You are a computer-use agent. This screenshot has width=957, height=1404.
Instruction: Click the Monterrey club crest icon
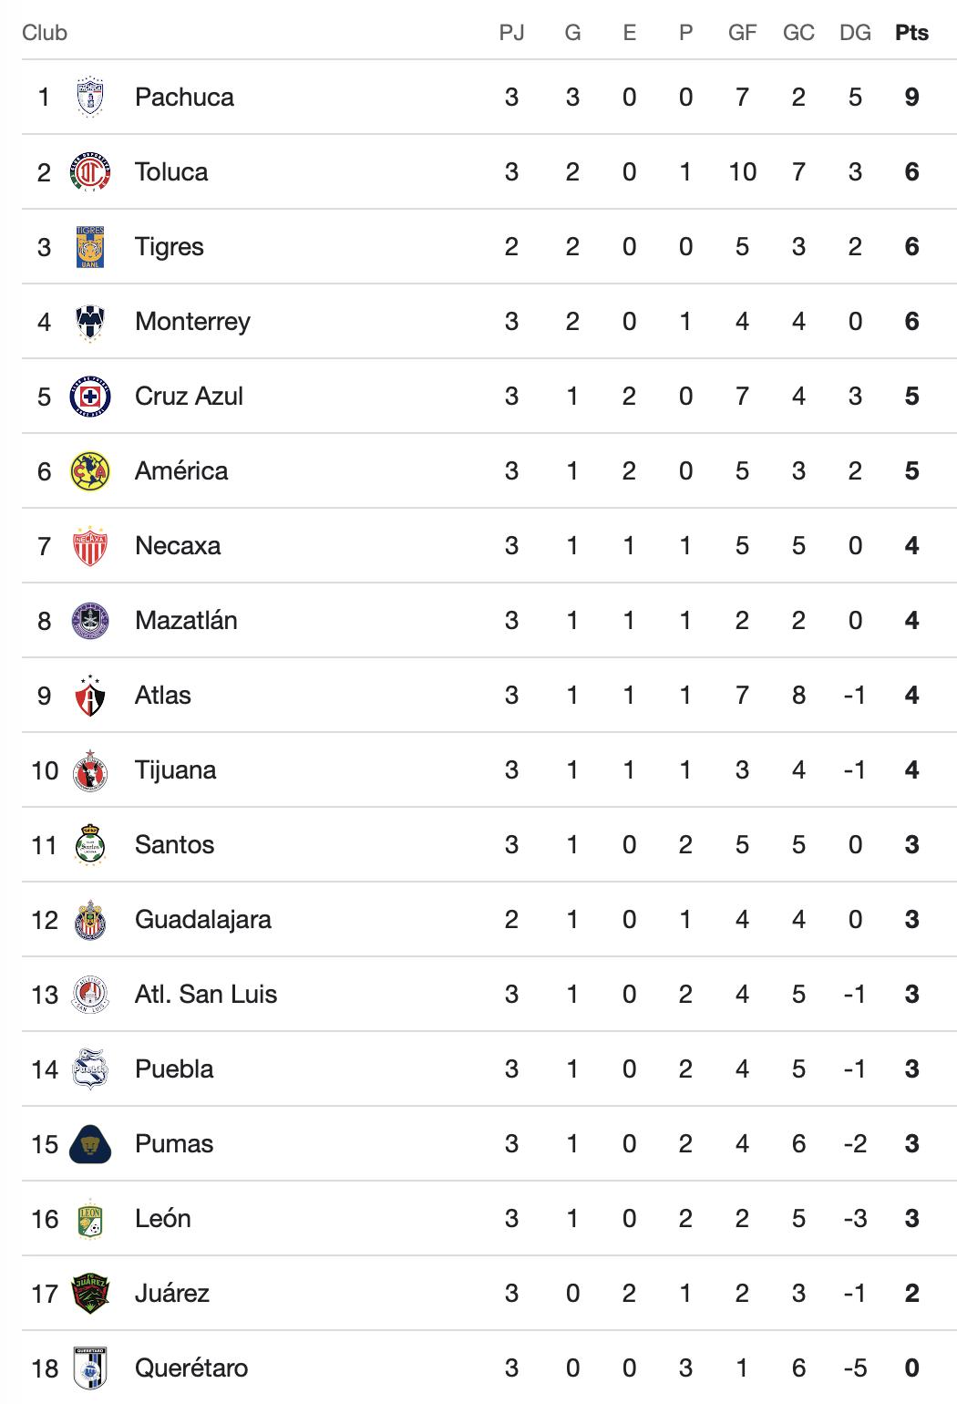click(90, 322)
